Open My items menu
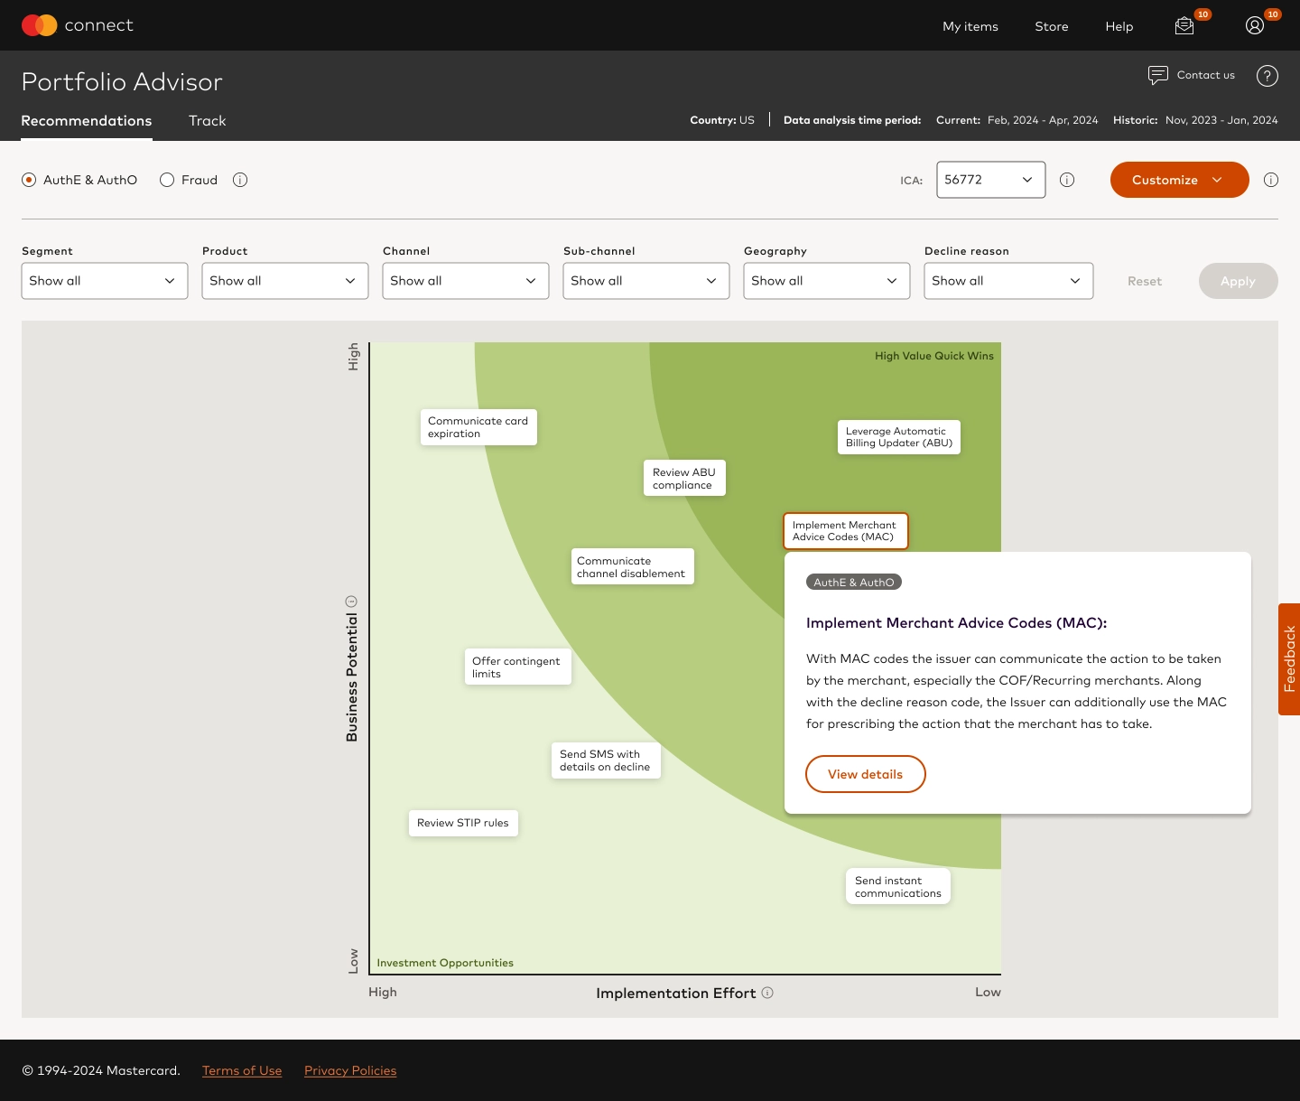1300x1101 pixels. coord(970,26)
